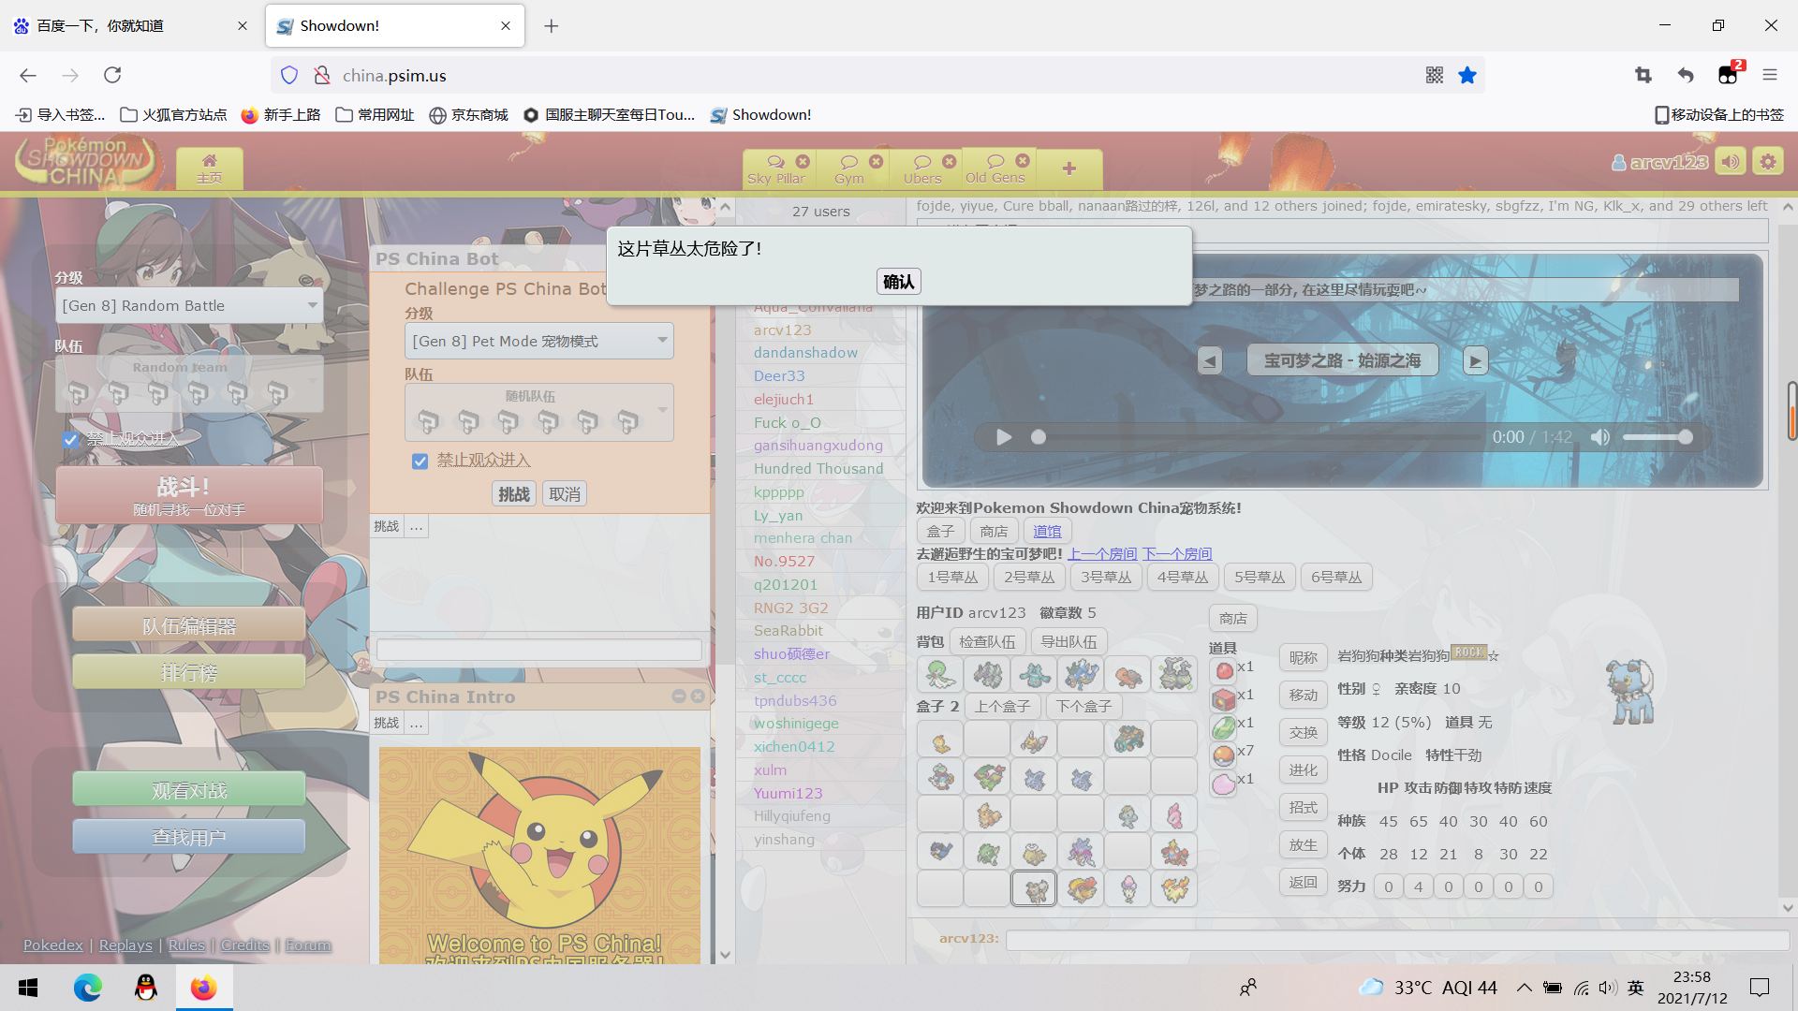Go to previous music track
The image size is (1798, 1011).
tap(1210, 360)
